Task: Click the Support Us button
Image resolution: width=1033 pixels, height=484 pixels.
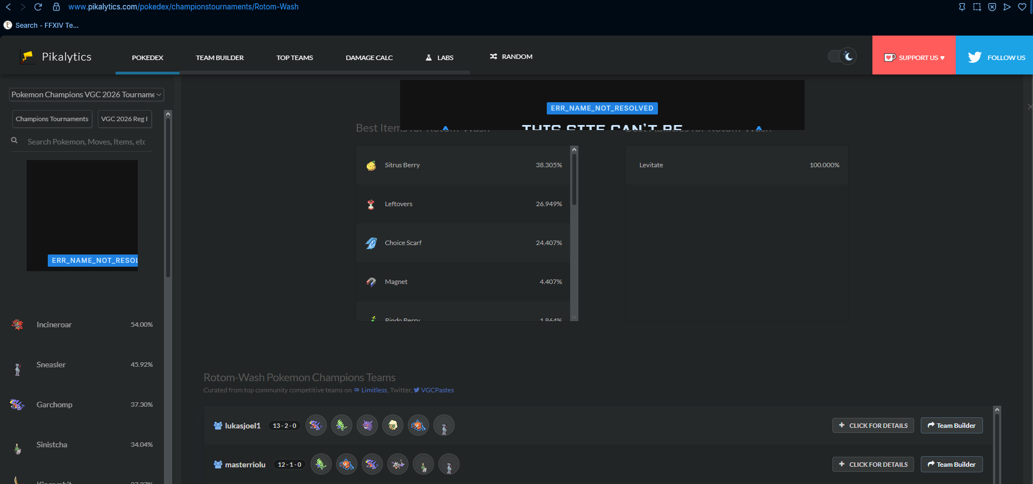Action: point(914,55)
